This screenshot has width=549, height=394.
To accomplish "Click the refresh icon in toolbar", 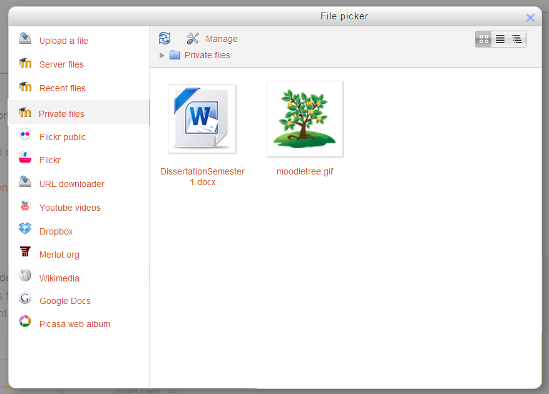I will 165,39.
